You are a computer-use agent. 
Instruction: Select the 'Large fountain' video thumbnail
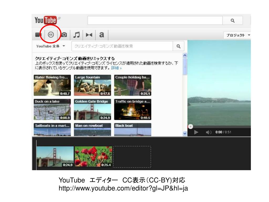tap(92, 85)
